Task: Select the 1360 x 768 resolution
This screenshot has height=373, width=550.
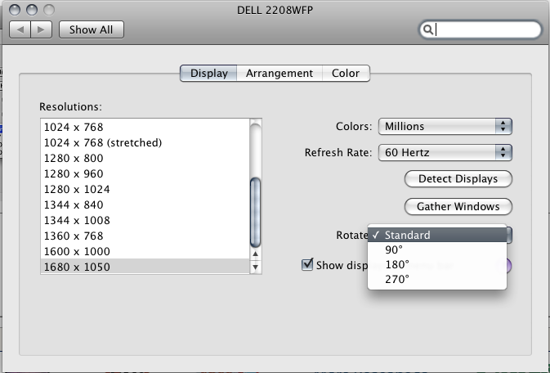Action: pos(145,236)
